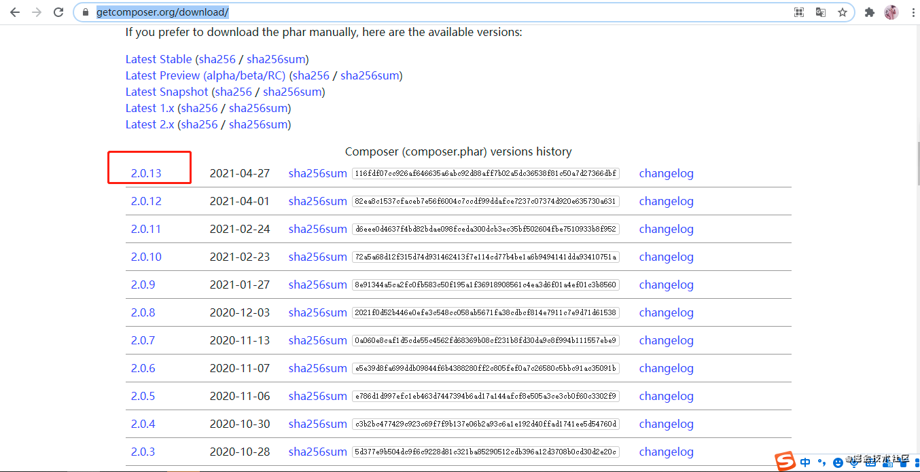Image resolution: width=920 pixels, height=472 pixels.
Task: Toggle Chinese/English mode on Sogou bar
Action: point(805,462)
